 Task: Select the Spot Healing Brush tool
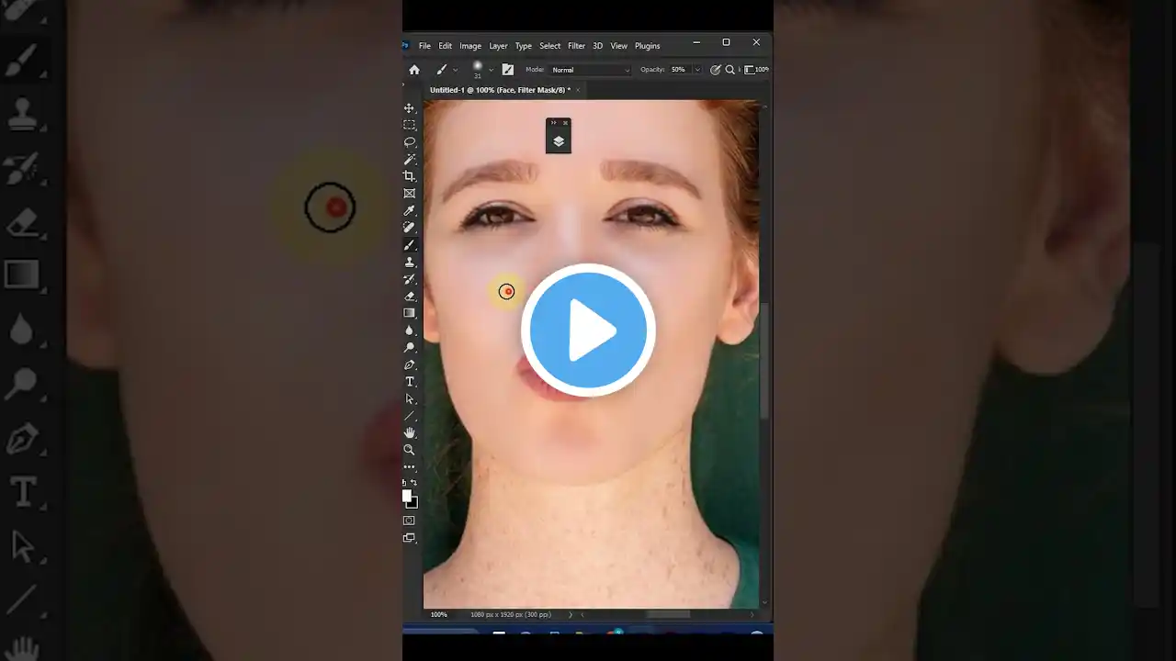pyautogui.click(x=410, y=227)
